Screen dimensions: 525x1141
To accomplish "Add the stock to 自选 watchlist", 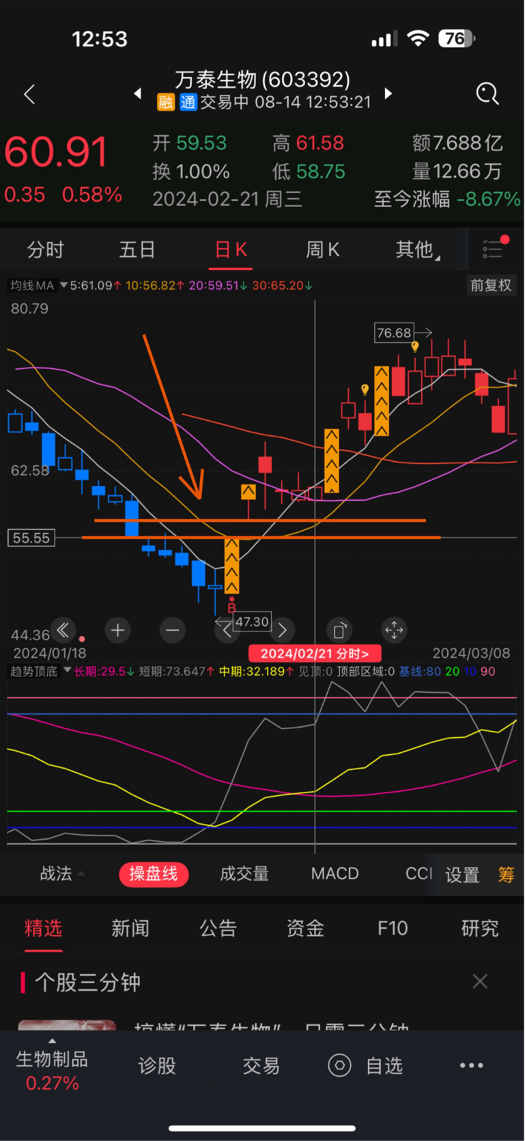I will (367, 1065).
